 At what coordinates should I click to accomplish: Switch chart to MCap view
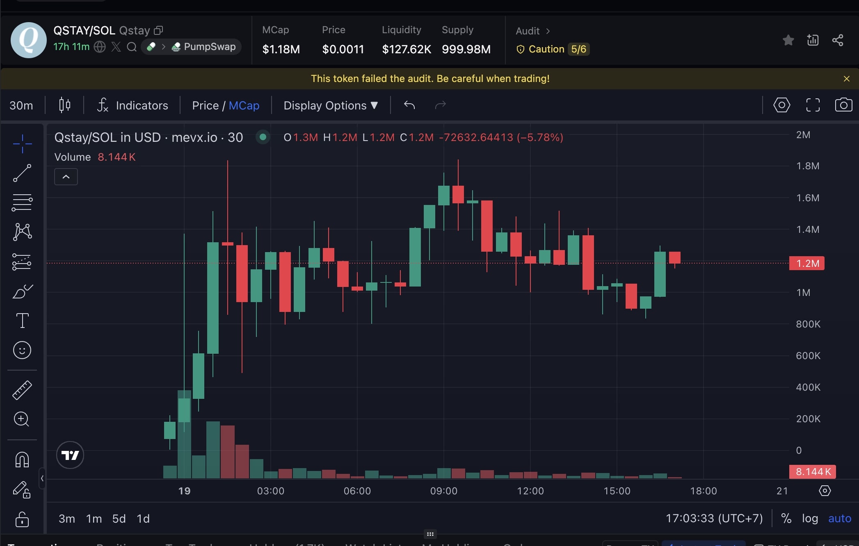pos(244,105)
